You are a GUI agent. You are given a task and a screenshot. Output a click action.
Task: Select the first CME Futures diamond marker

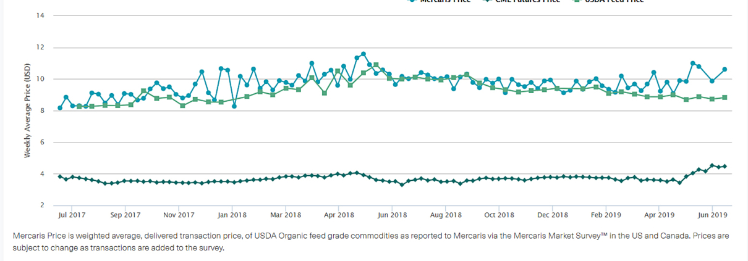point(60,176)
